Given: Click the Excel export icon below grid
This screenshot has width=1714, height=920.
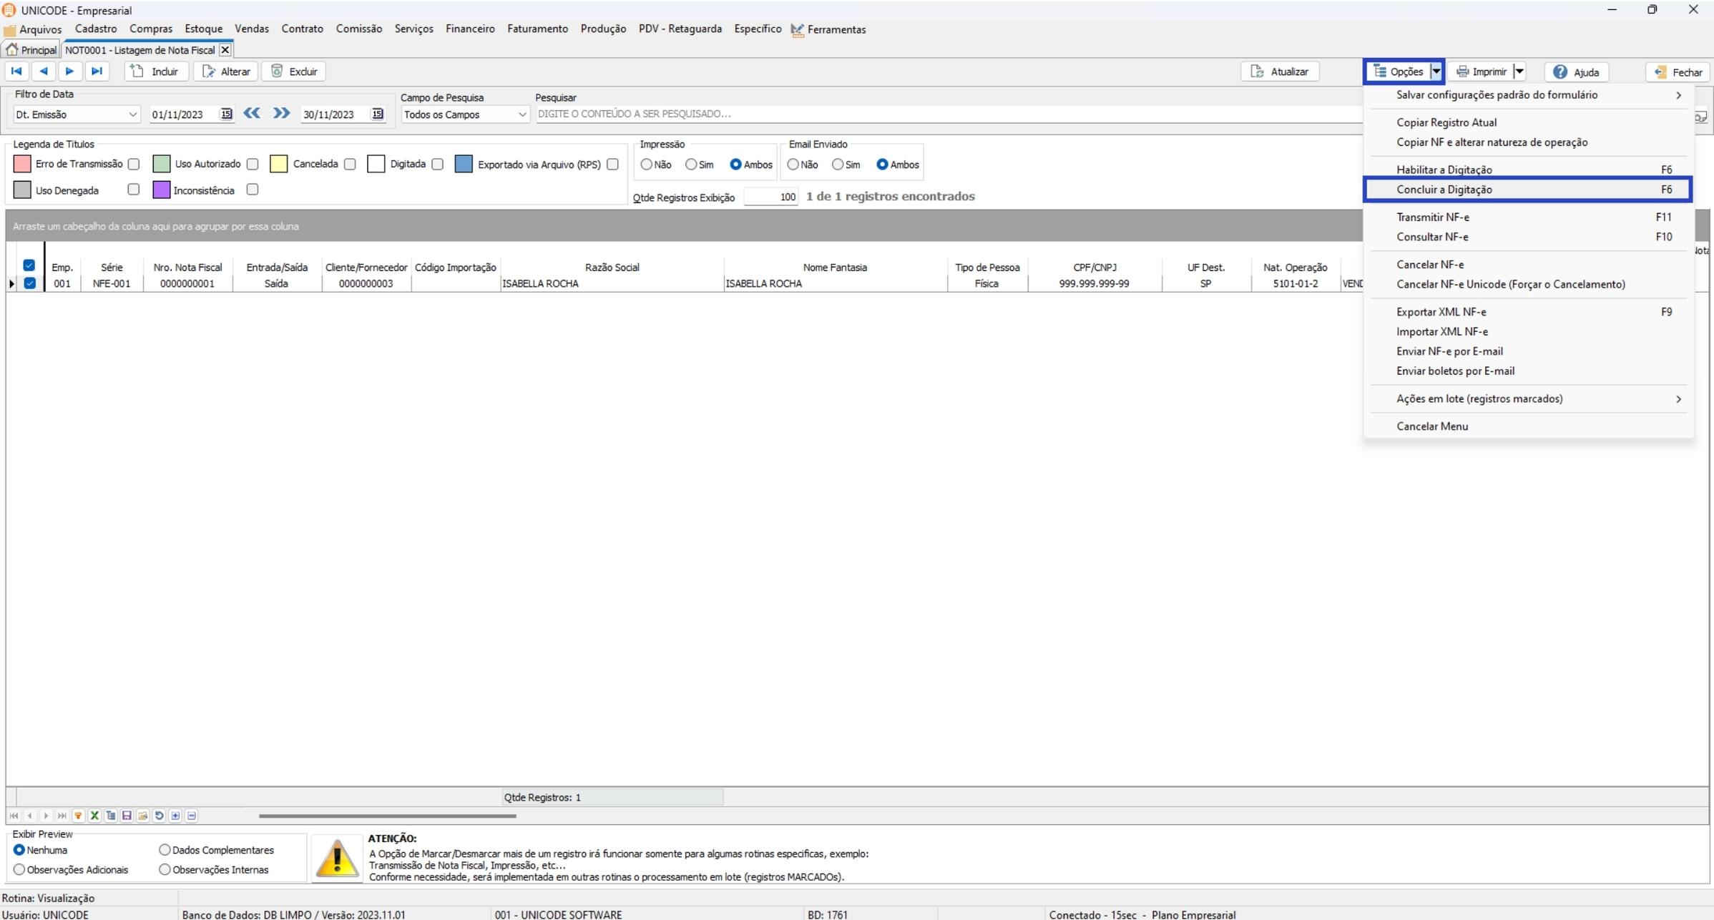Looking at the screenshot, I should [x=94, y=816].
